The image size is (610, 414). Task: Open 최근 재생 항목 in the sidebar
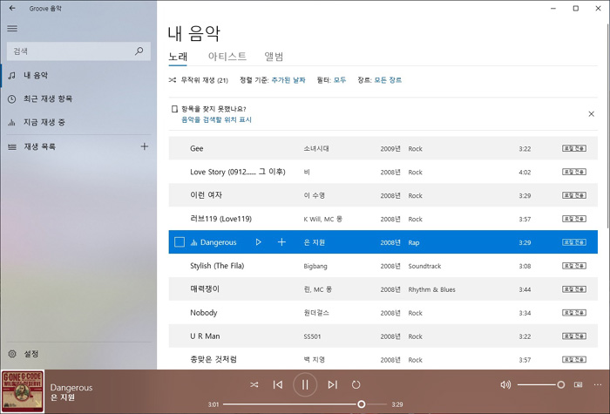tap(78, 98)
